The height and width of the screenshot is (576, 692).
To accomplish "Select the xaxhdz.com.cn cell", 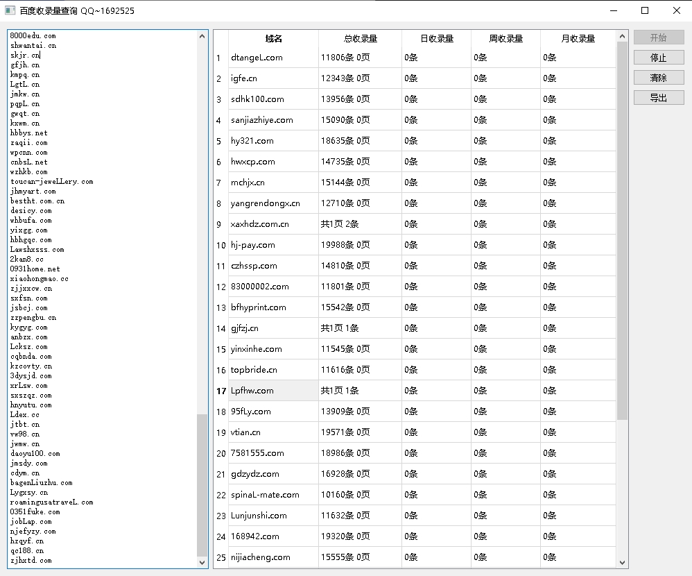I will [273, 224].
